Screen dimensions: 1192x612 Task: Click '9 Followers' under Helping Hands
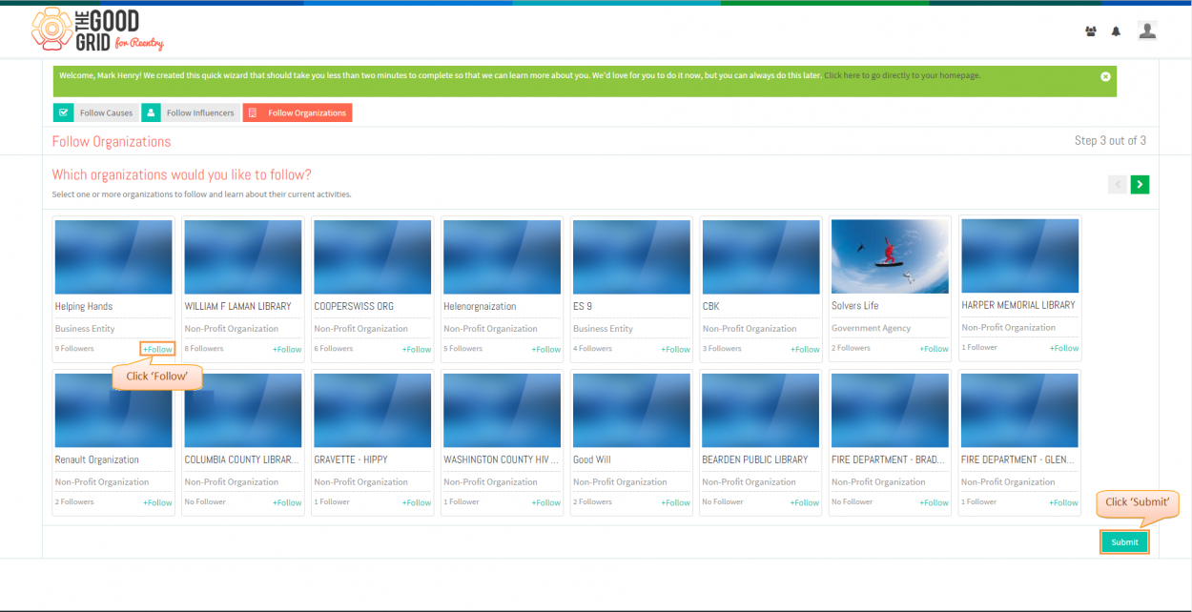(x=74, y=348)
